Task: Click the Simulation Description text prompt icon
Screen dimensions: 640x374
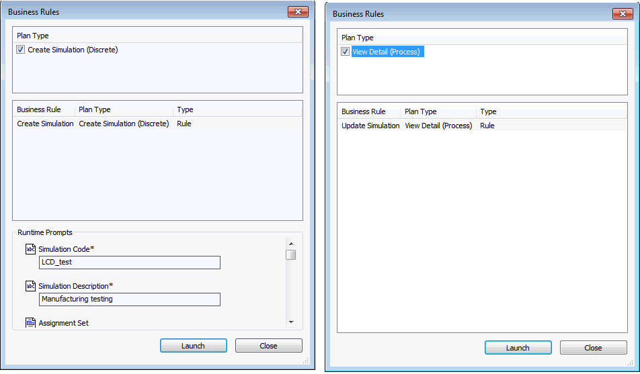Action: 31,286
